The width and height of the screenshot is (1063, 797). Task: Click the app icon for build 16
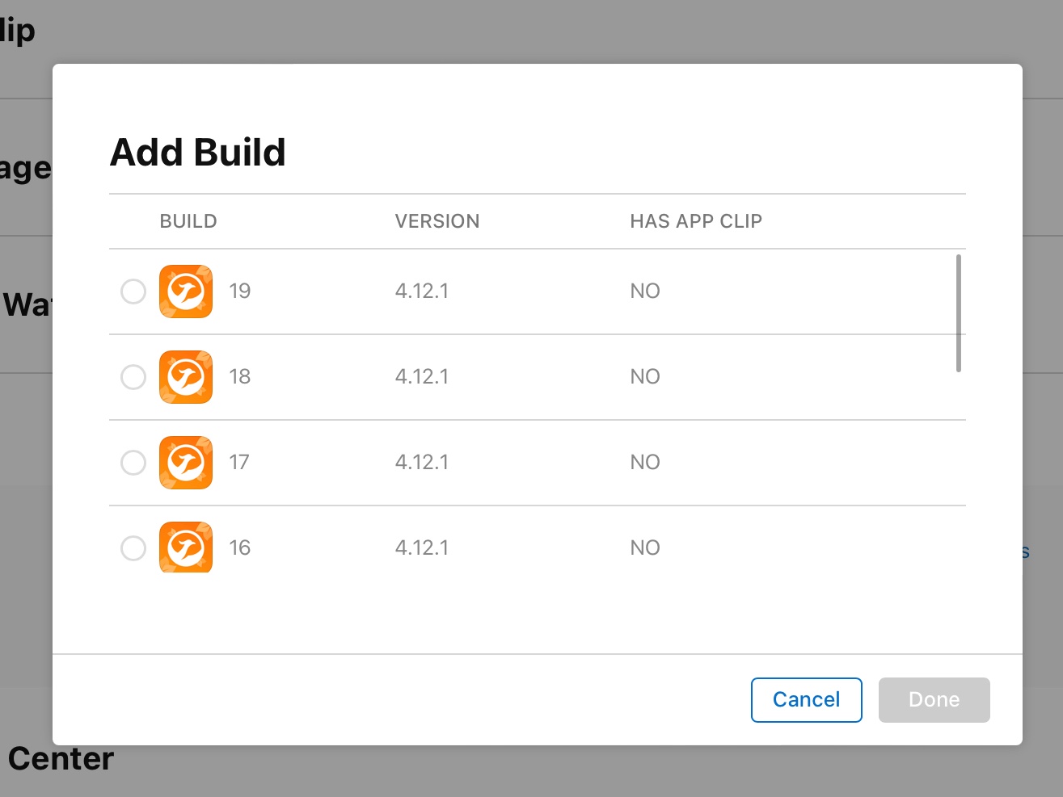(x=186, y=547)
